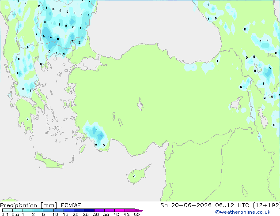Click the '(12+192)' forecast offset label
The height and width of the screenshot is (216, 280).
(266, 205)
